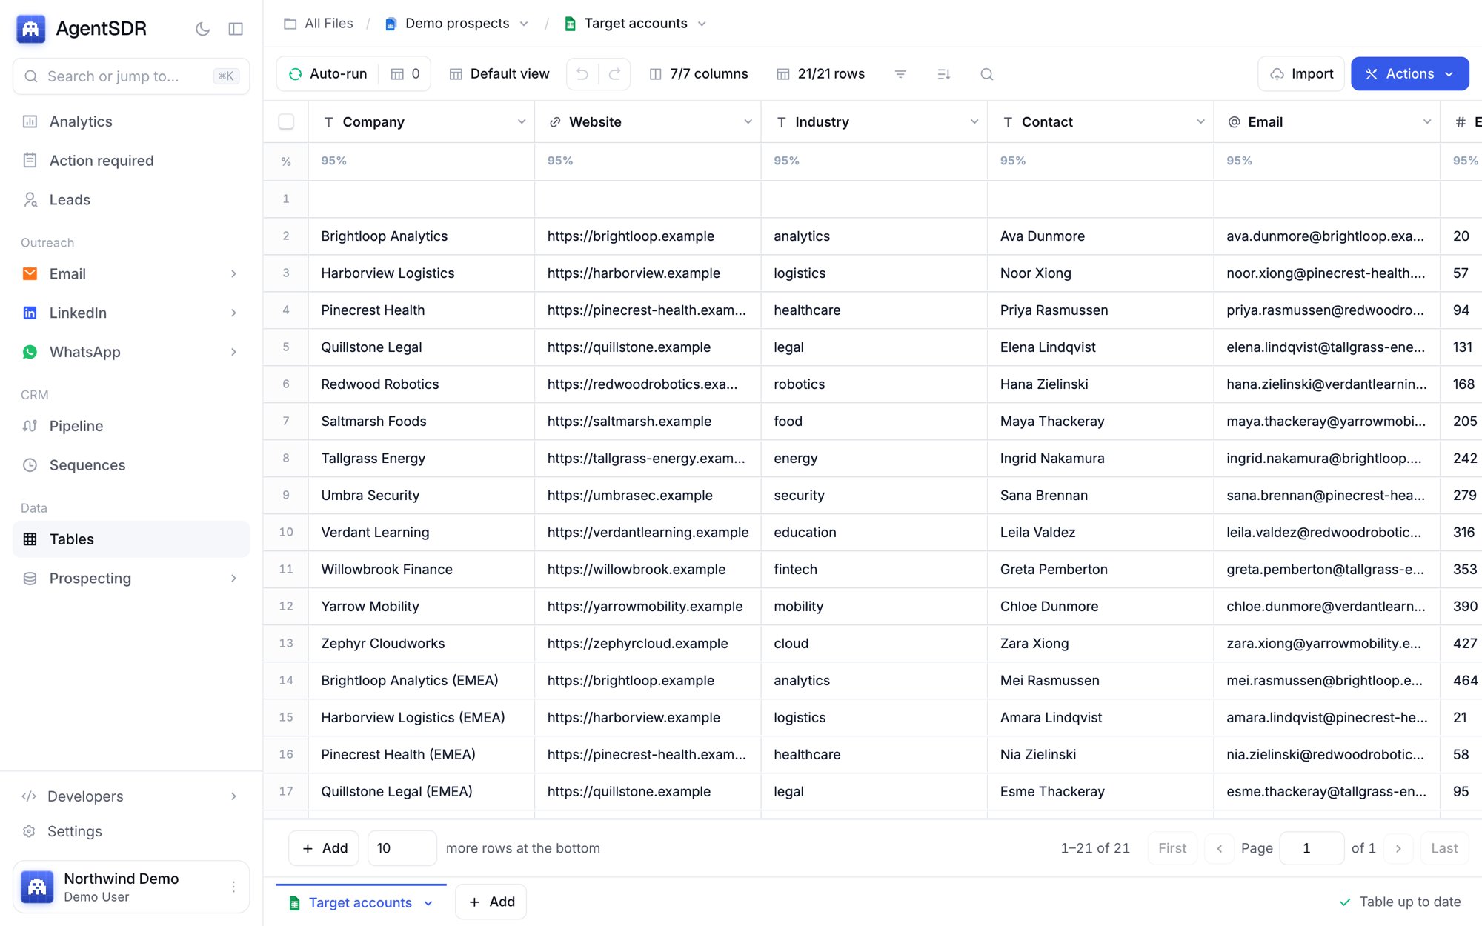This screenshot has height=926, width=1482.
Task: Collapse the sidebar panel icon
Action: tap(236, 29)
